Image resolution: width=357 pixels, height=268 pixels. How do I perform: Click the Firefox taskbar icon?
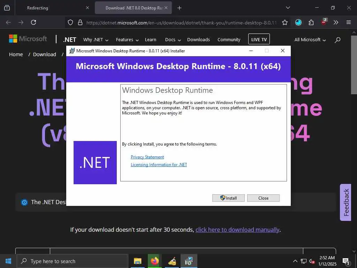tap(154, 261)
